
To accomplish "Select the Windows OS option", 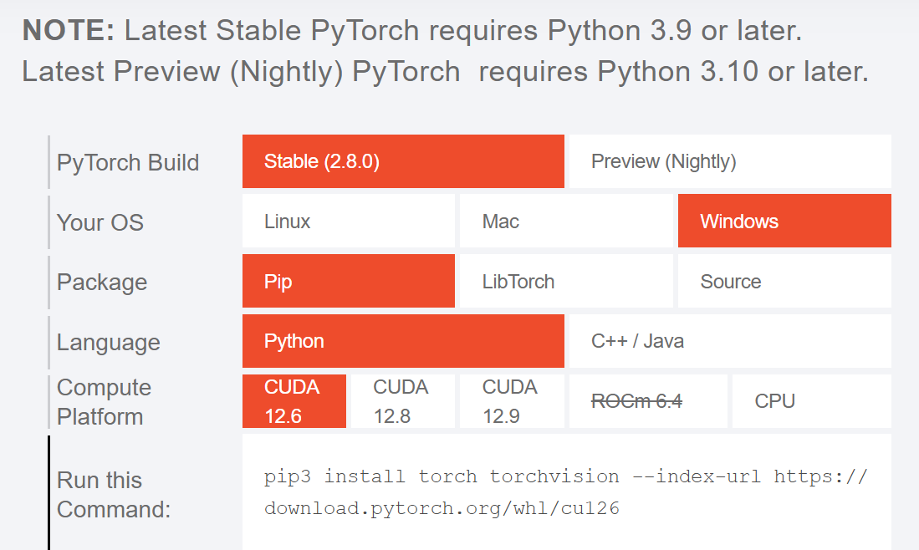I will click(784, 222).
